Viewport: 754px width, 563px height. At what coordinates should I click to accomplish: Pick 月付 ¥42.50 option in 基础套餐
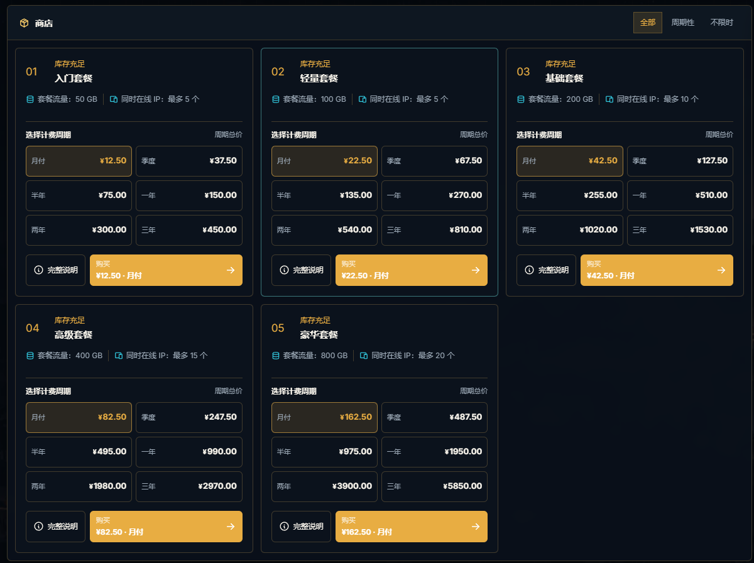[570, 161]
